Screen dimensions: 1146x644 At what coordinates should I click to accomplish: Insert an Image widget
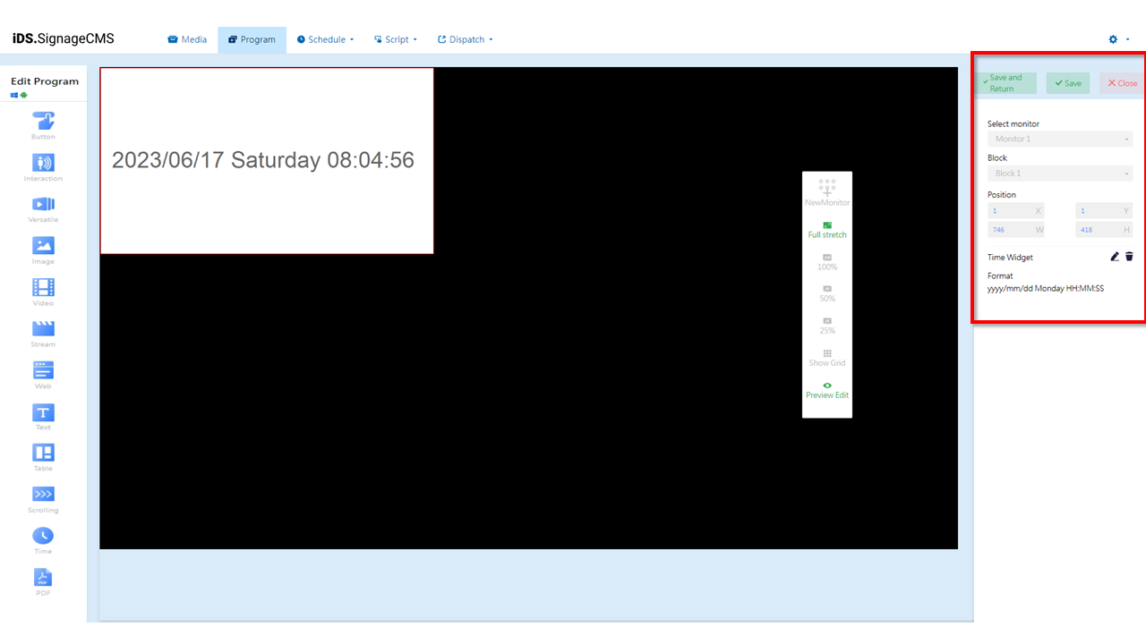click(43, 246)
